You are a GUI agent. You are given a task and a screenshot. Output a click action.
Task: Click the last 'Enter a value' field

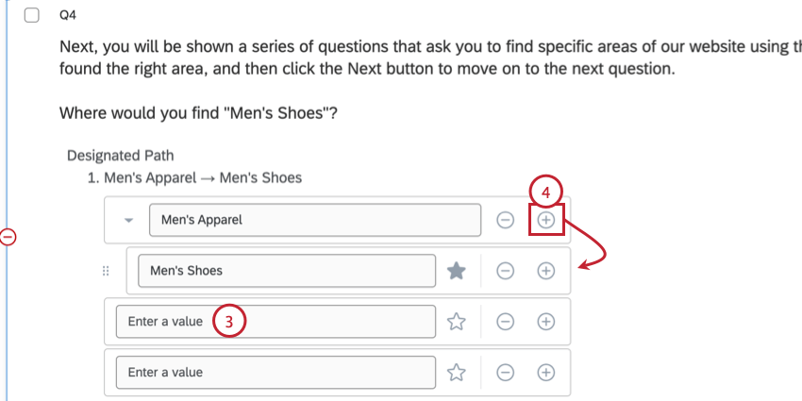(276, 373)
